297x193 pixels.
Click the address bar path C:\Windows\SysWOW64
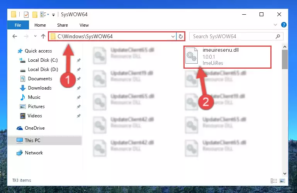point(85,36)
